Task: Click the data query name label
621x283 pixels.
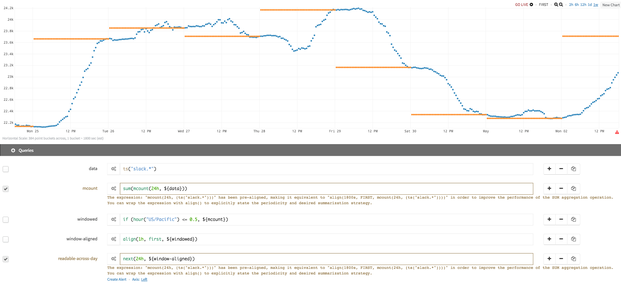Action: (x=93, y=168)
